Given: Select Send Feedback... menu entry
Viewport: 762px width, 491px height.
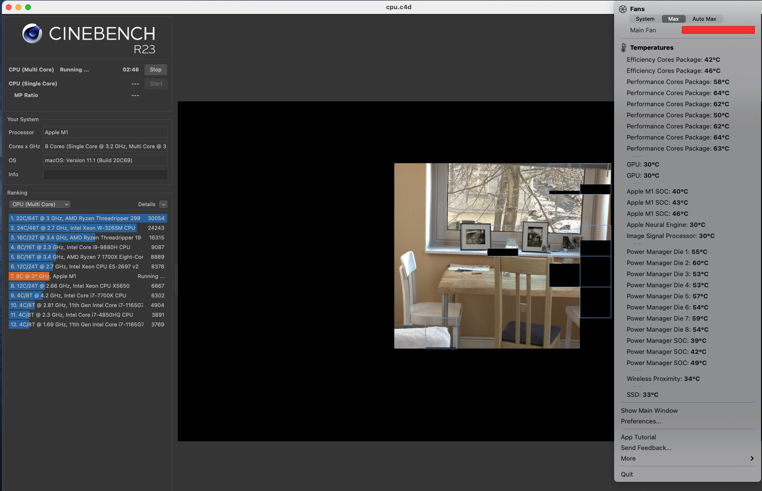Looking at the screenshot, I should 646,448.
